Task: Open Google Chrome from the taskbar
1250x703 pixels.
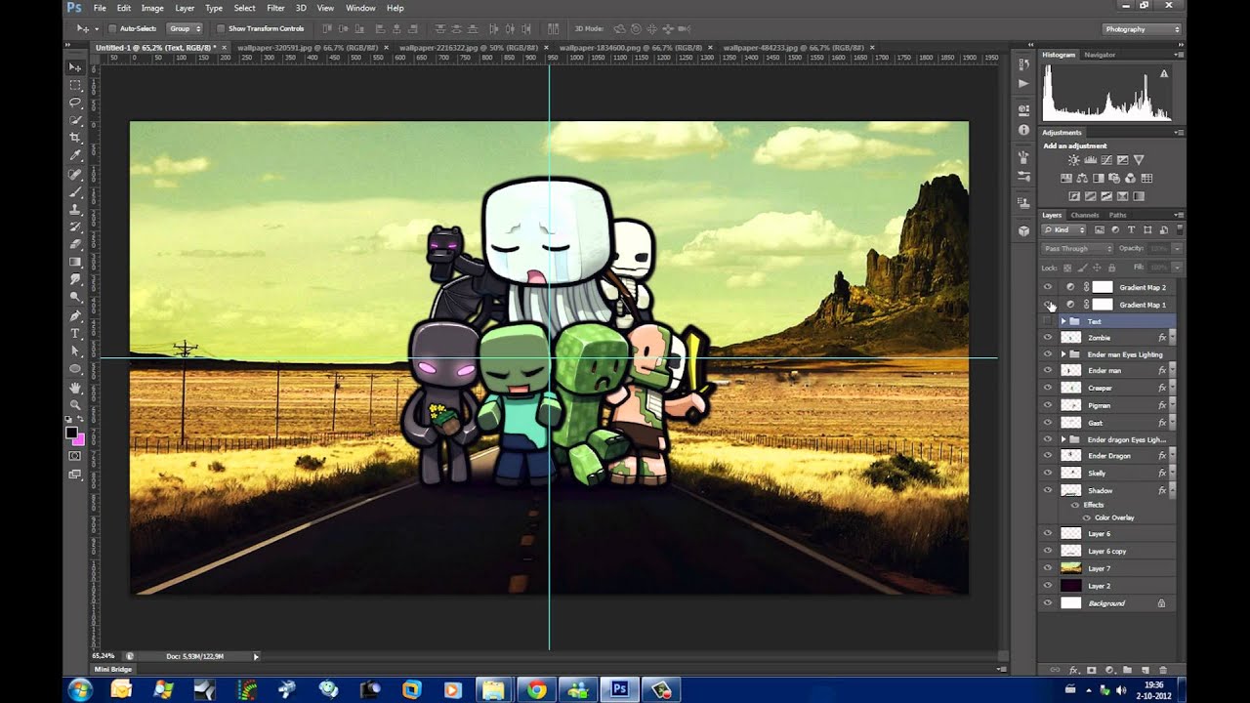Action: [536, 689]
